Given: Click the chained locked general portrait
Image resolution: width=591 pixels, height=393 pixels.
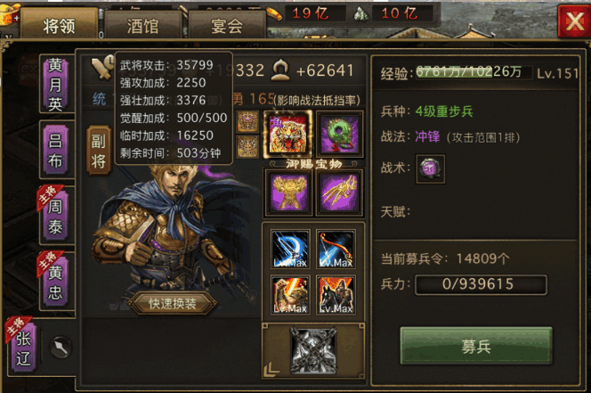Looking at the screenshot, I should 313,350.
